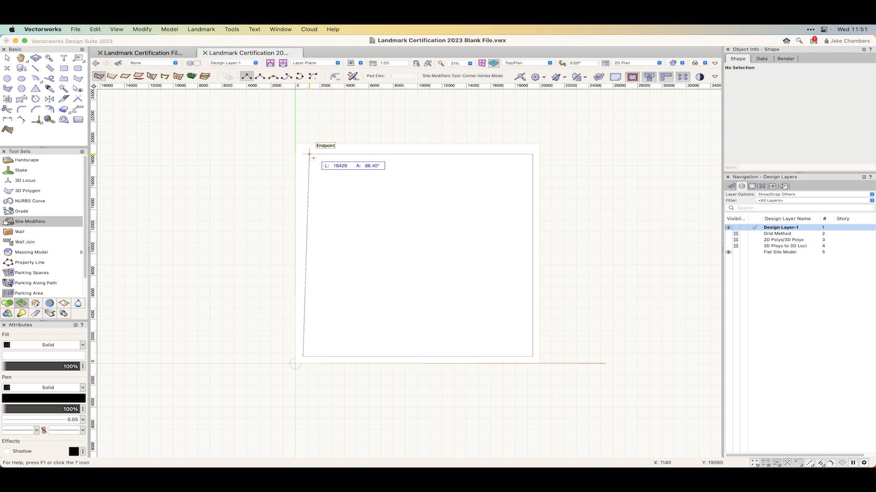Choose the Text tool
The image size is (876, 492).
click(64, 57)
